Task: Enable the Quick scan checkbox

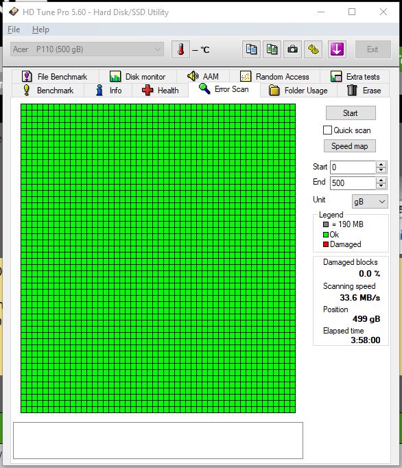Action: coord(327,130)
